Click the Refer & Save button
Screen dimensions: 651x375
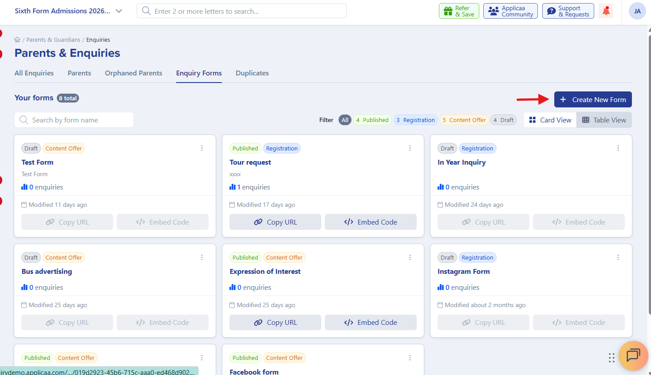pos(459,11)
